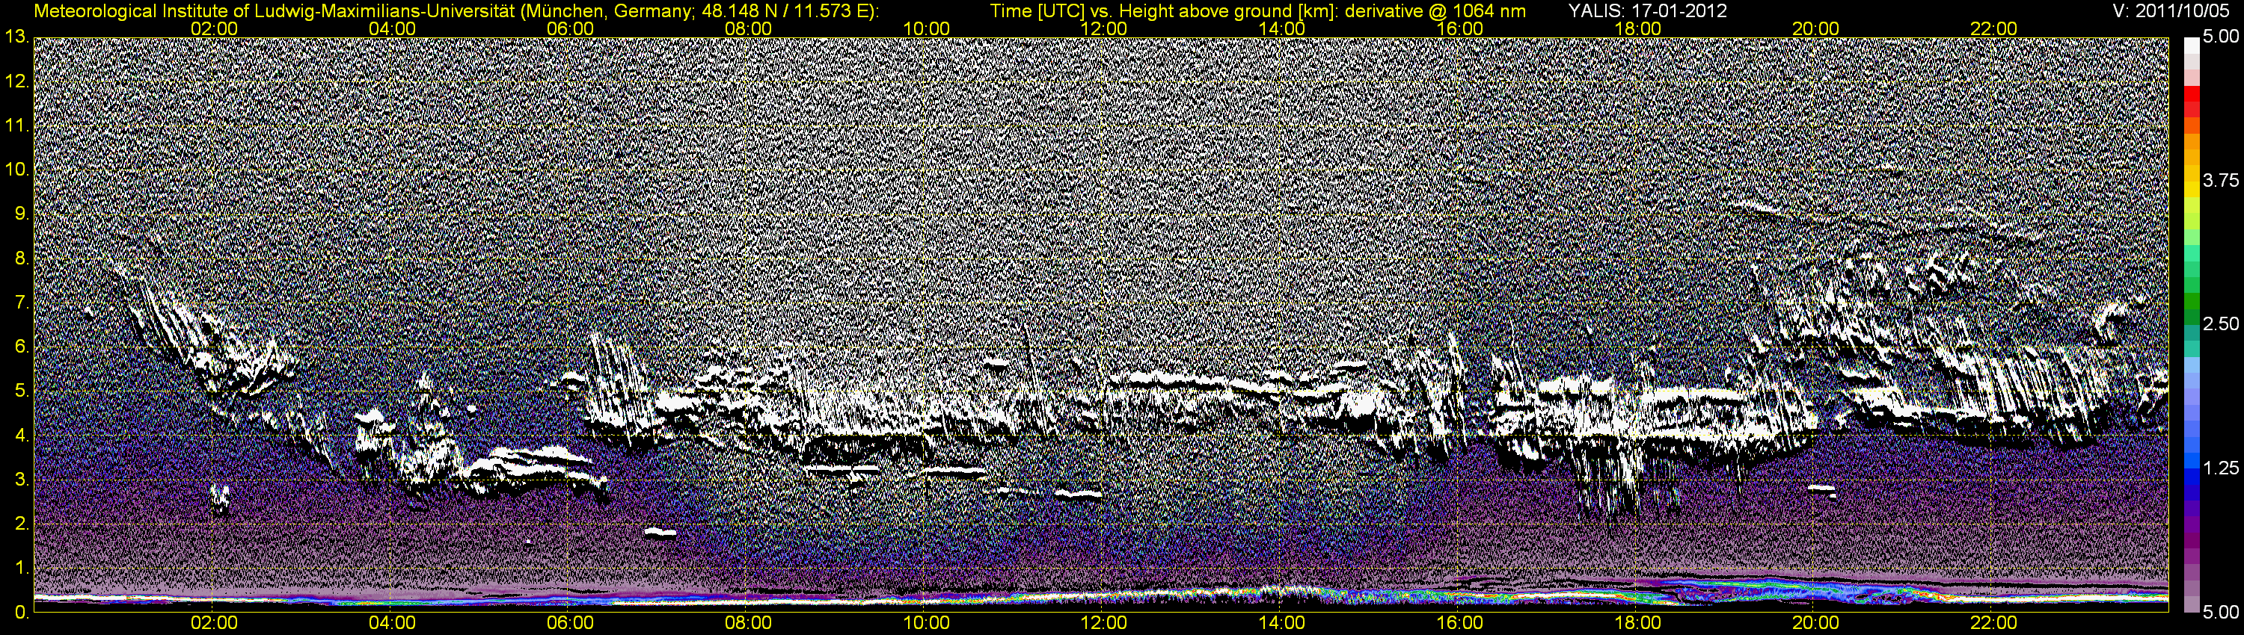Image resolution: width=2244 pixels, height=635 pixels.
Task: Click '22:00' on the lower time axis
Action: [1994, 624]
